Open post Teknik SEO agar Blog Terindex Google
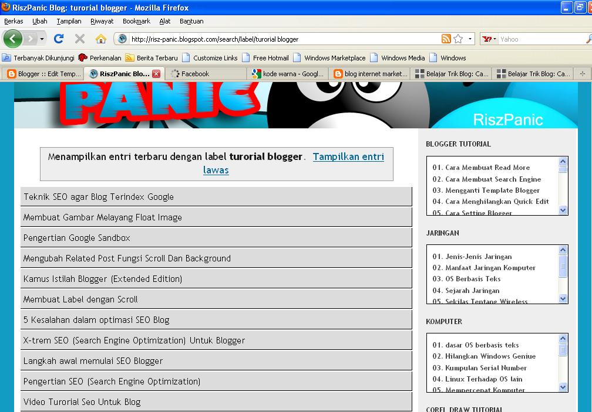Screen dimensions: 592x412 pos(216,196)
